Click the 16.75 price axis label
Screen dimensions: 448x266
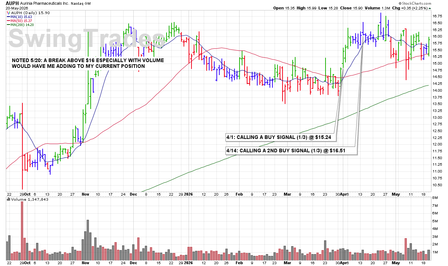438,16
